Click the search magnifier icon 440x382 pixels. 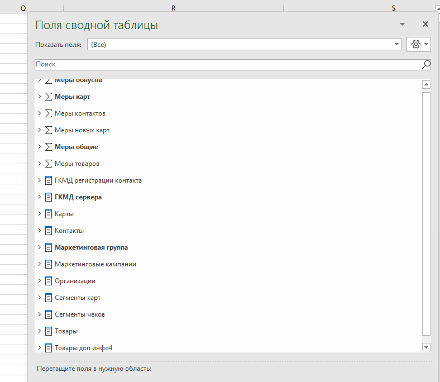(x=426, y=65)
